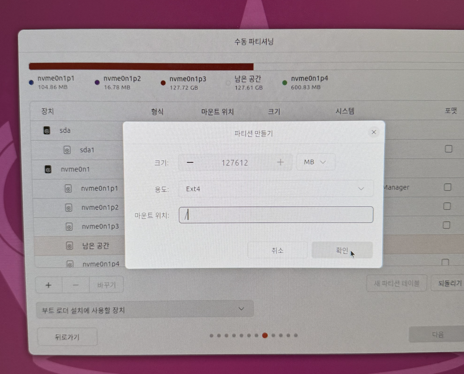464x374 pixels.
Task: Select the nvme0n1p1 row label in table
Action: 100,188
